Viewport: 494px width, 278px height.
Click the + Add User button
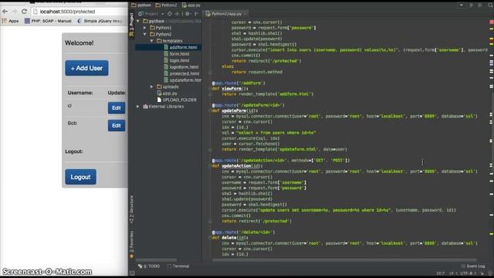point(86,68)
